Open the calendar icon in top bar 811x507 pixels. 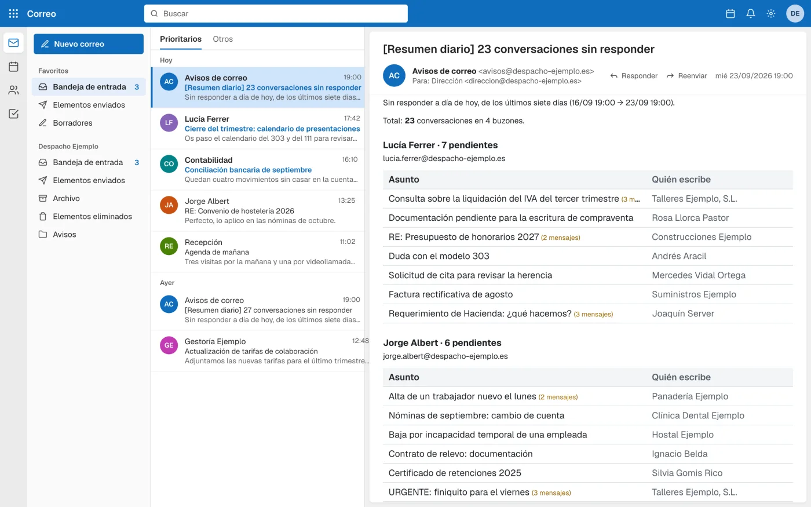tap(730, 13)
